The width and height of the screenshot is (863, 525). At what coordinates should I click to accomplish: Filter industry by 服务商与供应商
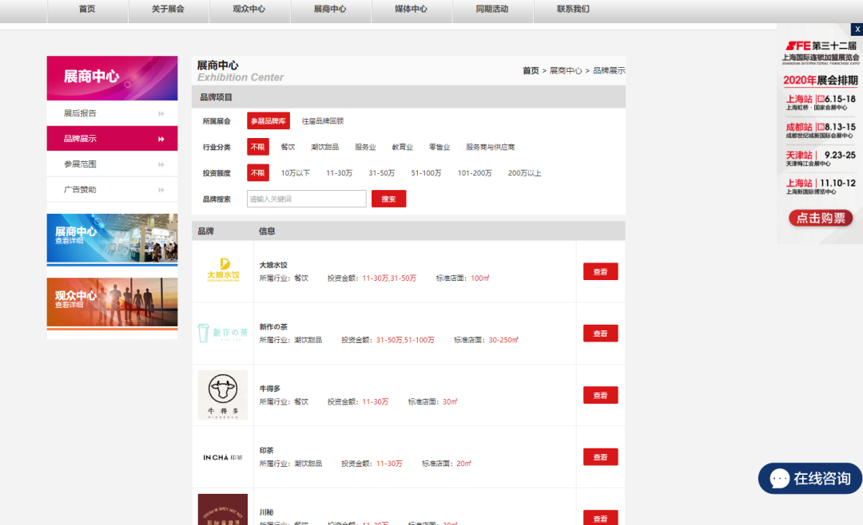click(491, 147)
